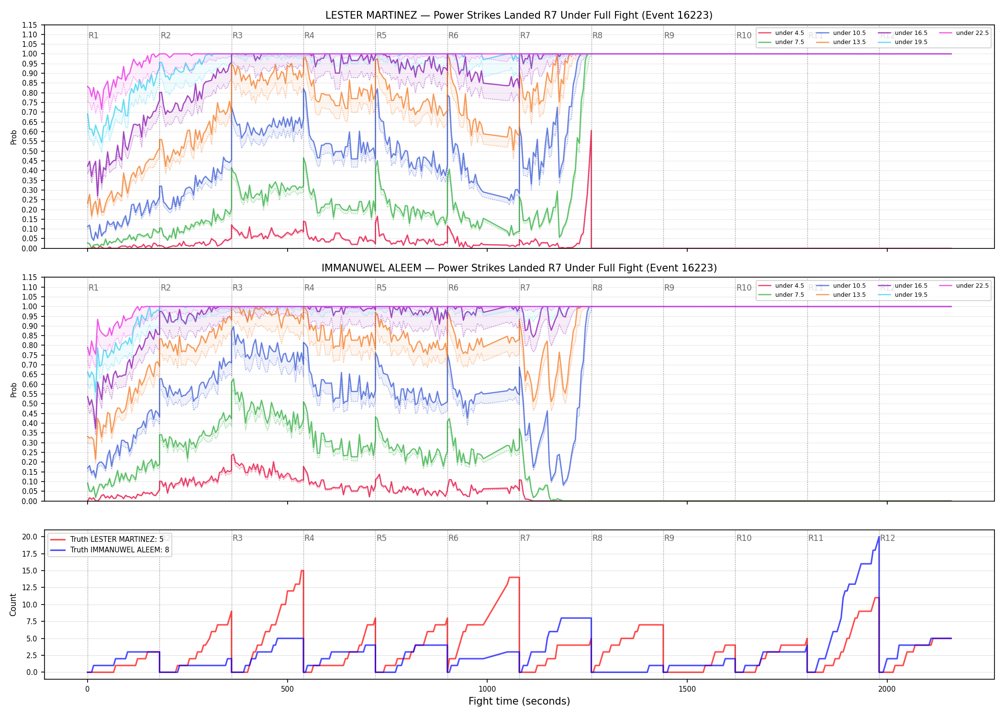This screenshot has height=718, width=1005.
Task: Click the R8 round marker in Lester Martinez chart
Action: pyautogui.click(x=597, y=35)
